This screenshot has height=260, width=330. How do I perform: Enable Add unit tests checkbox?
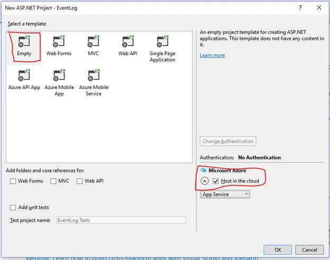tap(13, 208)
